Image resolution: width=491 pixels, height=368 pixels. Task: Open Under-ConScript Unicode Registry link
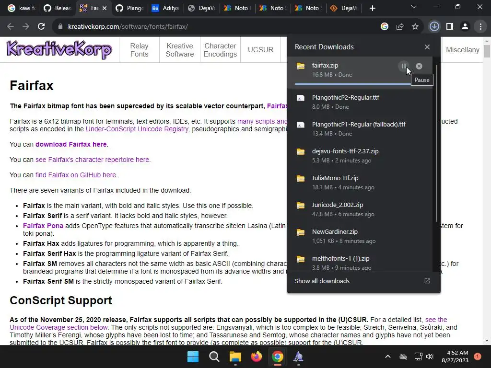tap(137, 129)
